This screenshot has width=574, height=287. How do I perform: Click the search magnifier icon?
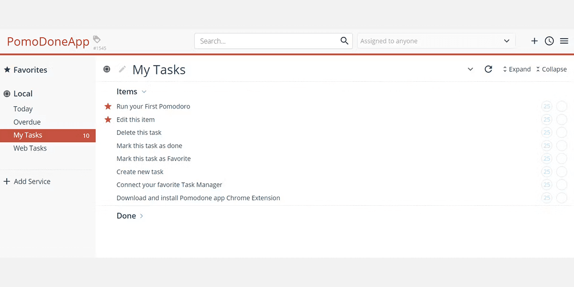coord(344,41)
